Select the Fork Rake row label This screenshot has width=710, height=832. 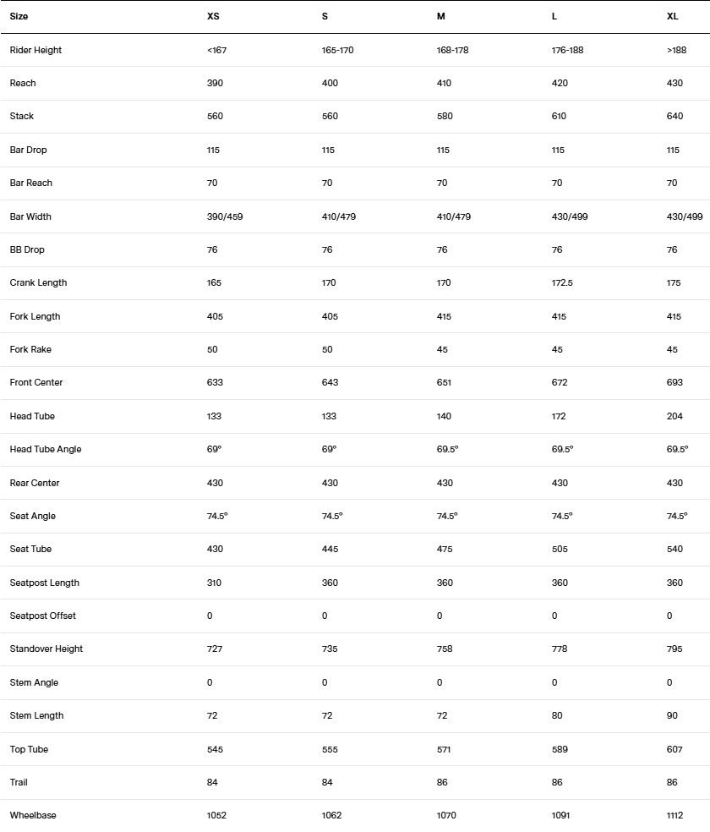pyautogui.click(x=30, y=349)
